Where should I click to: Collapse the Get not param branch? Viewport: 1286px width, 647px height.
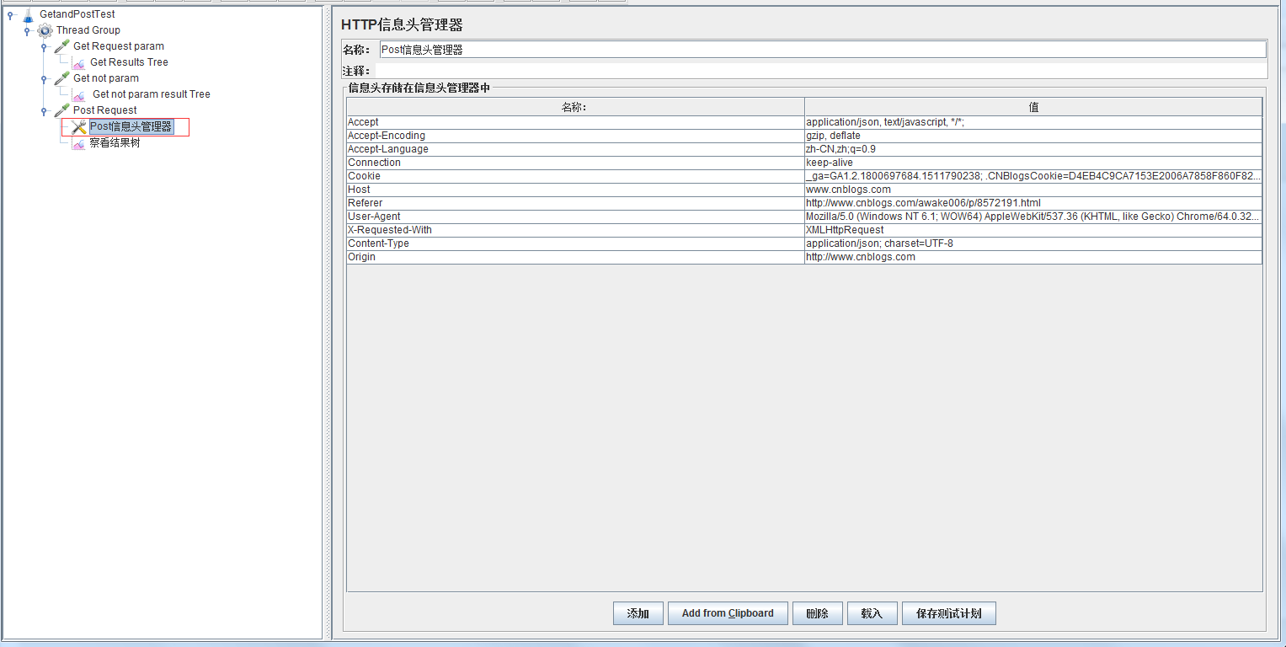click(x=42, y=78)
